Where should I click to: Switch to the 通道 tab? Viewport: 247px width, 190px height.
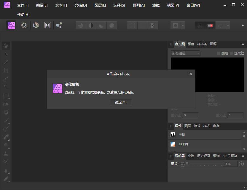(217, 156)
